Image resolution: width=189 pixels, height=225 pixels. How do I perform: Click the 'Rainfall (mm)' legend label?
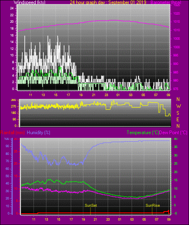[x=12, y=133]
